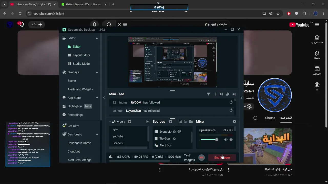Open the scene collection dropdown بدون عنوان

point(117,122)
